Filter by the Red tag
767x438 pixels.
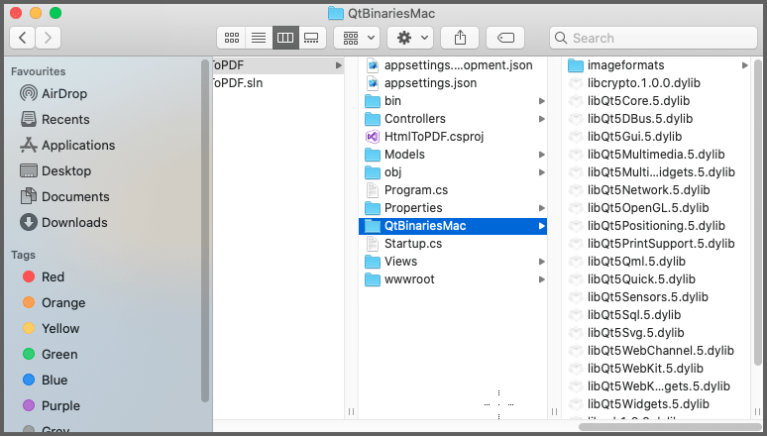[44, 277]
